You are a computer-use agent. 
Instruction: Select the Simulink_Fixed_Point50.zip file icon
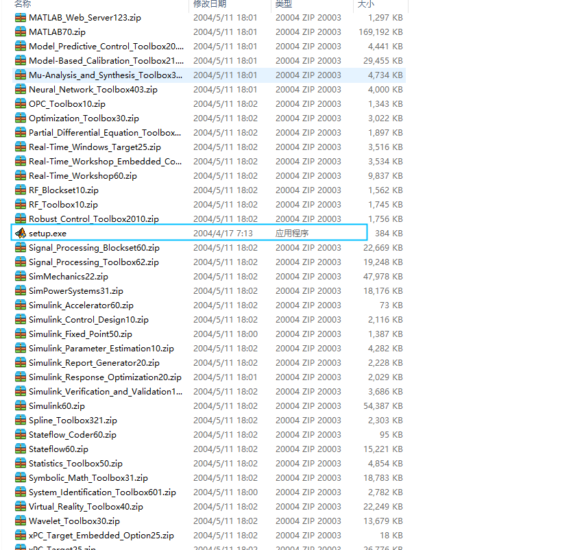point(21,334)
